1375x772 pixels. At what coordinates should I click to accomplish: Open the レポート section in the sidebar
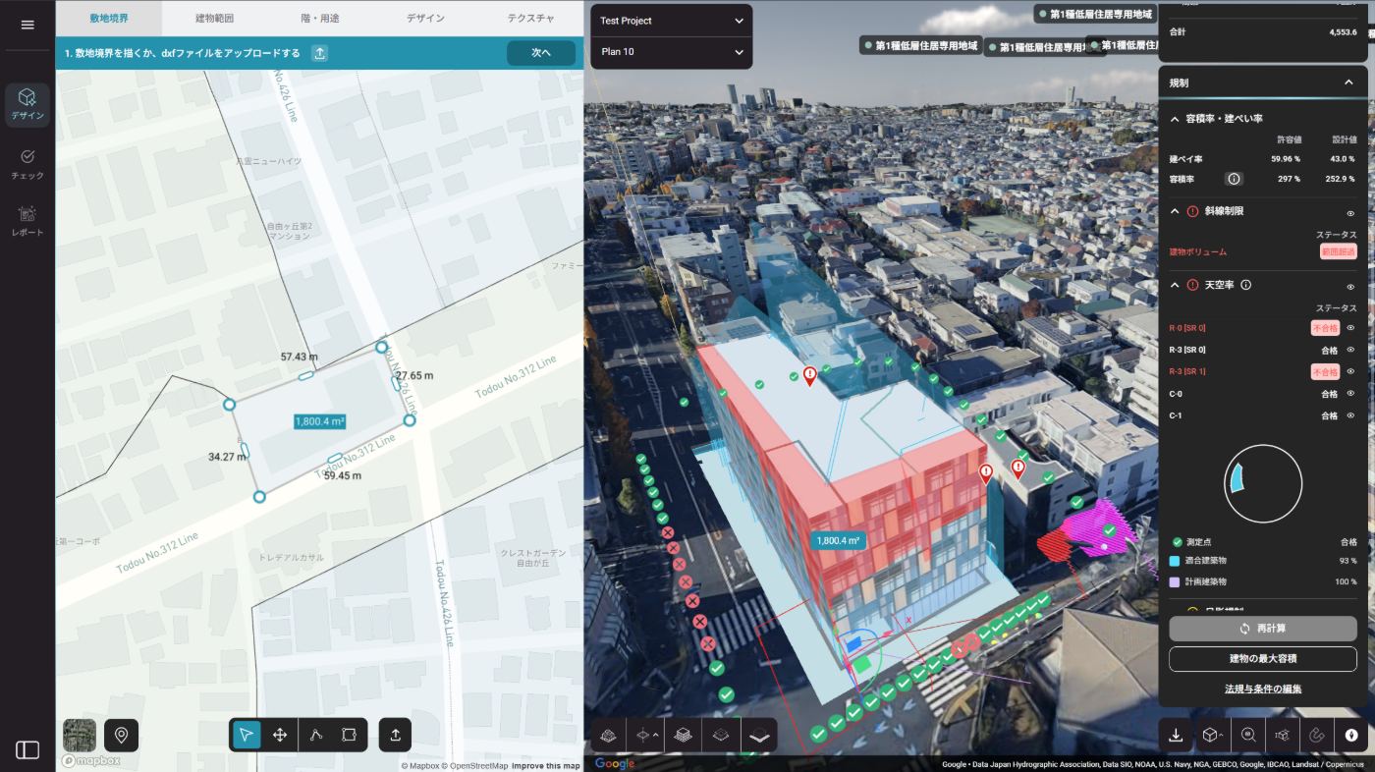pos(27,222)
